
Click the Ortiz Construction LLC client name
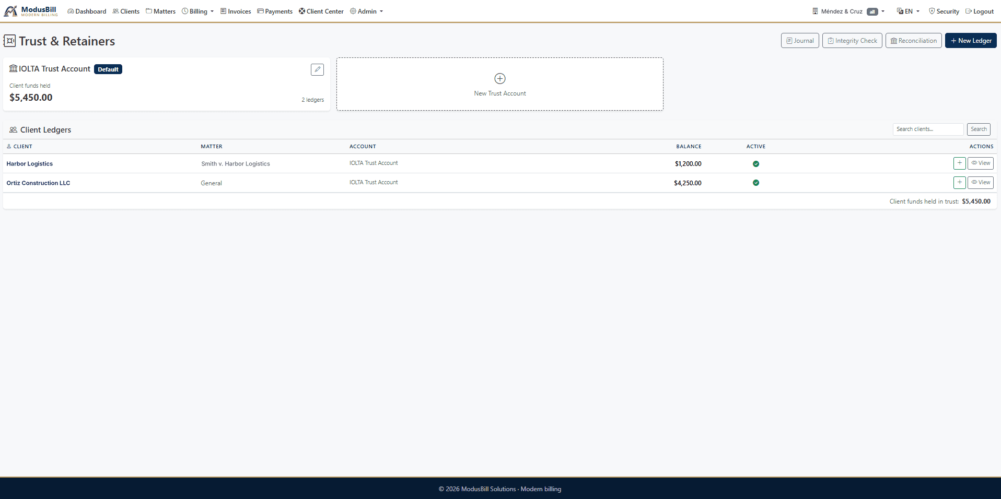pyautogui.click(x=38, y=183)
